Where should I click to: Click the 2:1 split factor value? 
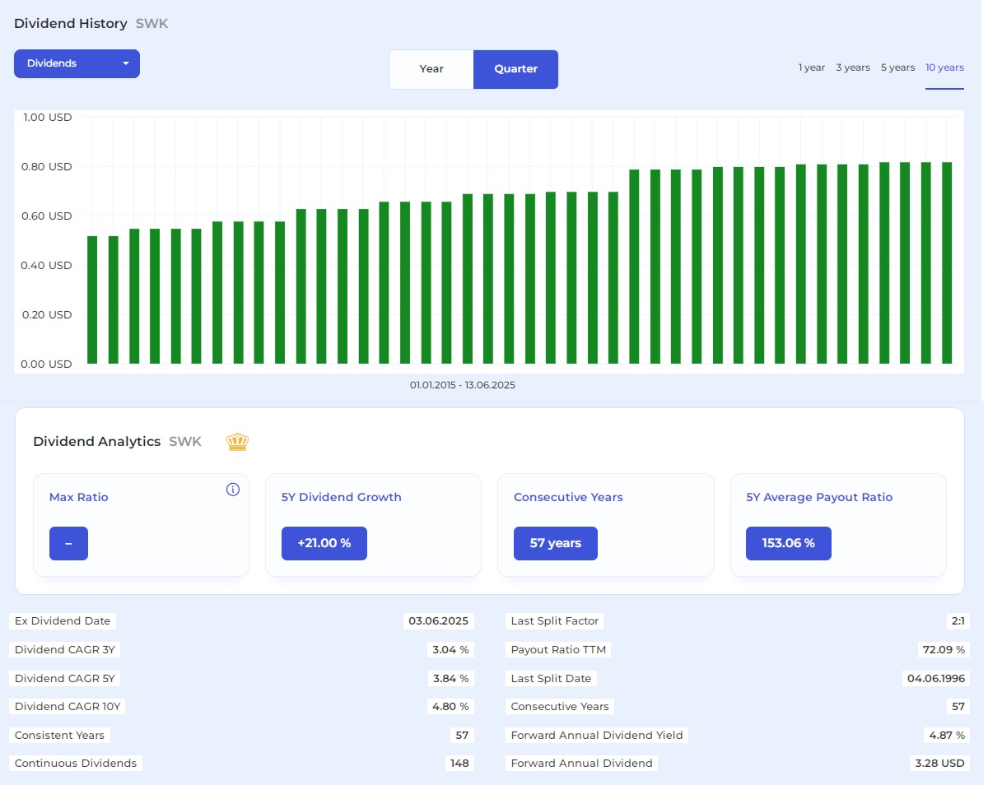click(958, 621)
